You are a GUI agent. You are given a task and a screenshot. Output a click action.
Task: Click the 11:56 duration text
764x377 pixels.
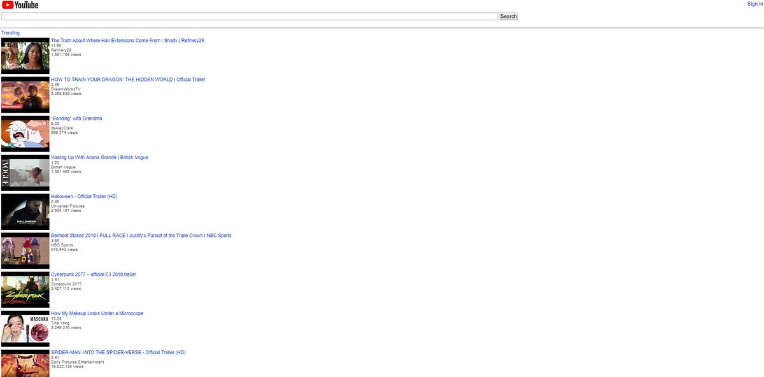click(56, 46)
